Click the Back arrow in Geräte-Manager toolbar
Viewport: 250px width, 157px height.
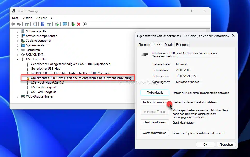tap(13, 24)
